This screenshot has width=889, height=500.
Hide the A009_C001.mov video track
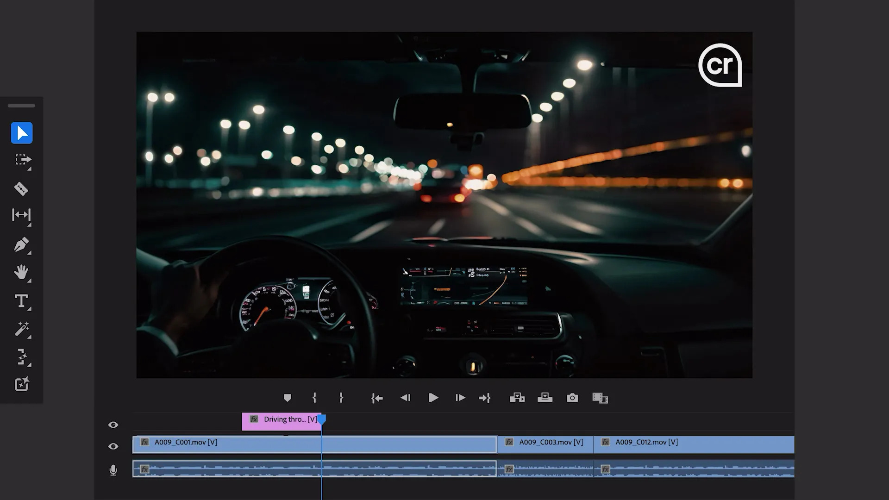pos(113,446)
